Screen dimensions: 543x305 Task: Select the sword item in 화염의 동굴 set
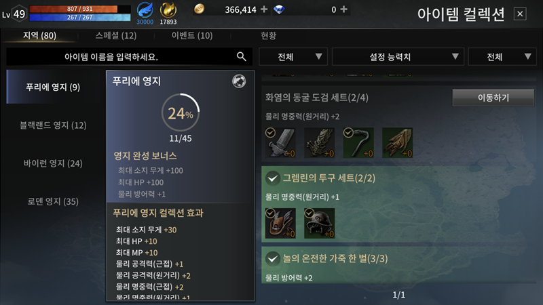280,143
